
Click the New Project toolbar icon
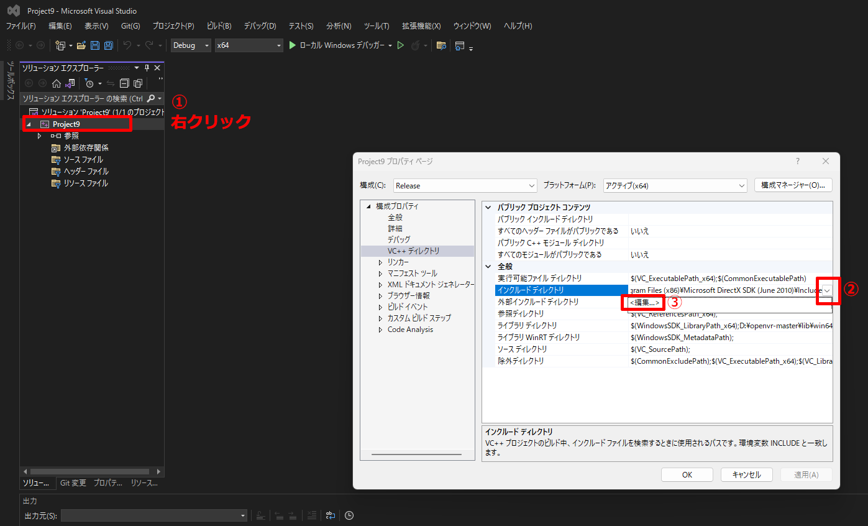point(60,45)
